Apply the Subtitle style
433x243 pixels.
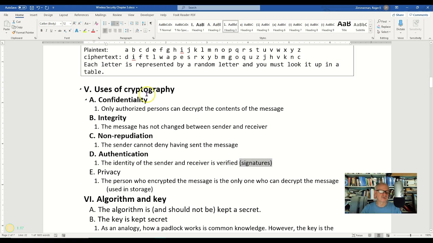click(x=360, y=27)
